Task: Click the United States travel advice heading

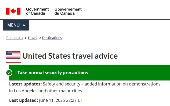Action: (70, 56)
